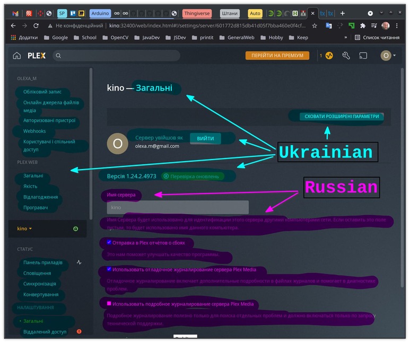The width and height of the screenshot is (410, 343).
Task: Expand the kino server dropdown
Action: (24, 228)
